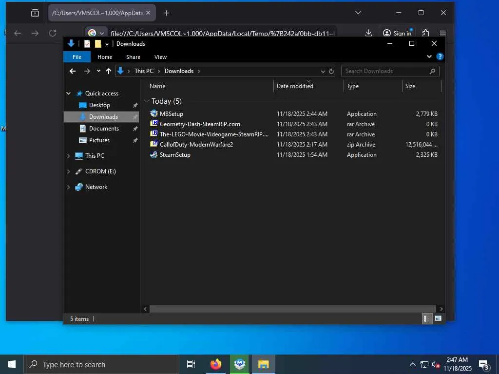Open the Windows Start menu

tap(12, 364)
